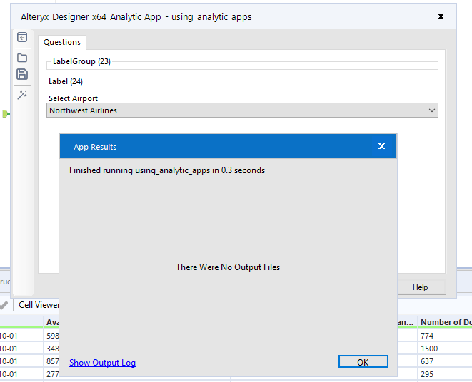
Task: Open the Select Airport dropdown
Action: (x=242, y=110)
